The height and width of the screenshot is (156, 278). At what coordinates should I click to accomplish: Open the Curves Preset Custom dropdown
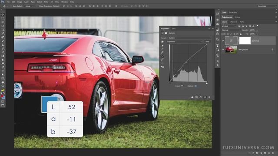coord(189,38)
